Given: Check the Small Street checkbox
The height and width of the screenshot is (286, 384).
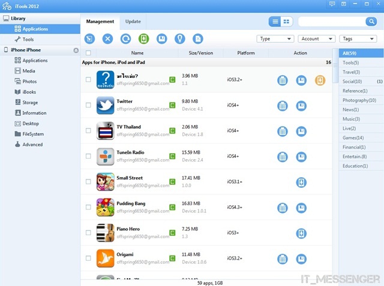Looking at the screenshot, I should tap(88, 181).
